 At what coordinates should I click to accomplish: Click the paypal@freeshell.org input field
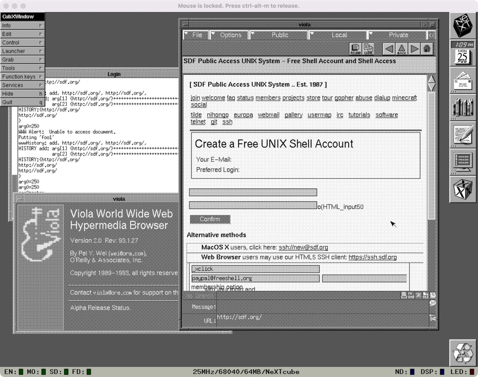click(x=255, y=278)
